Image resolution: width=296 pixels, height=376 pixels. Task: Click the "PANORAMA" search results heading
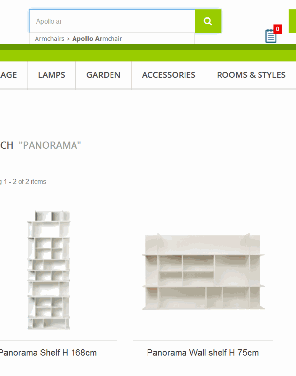(50, 145)
